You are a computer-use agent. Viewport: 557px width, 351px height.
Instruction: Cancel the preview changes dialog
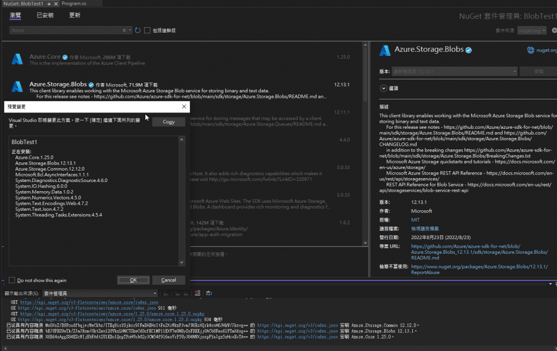(169, 280)
